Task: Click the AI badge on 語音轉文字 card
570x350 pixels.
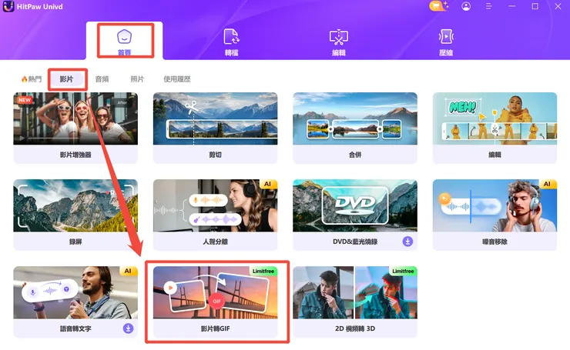Action: pos(129,272)
